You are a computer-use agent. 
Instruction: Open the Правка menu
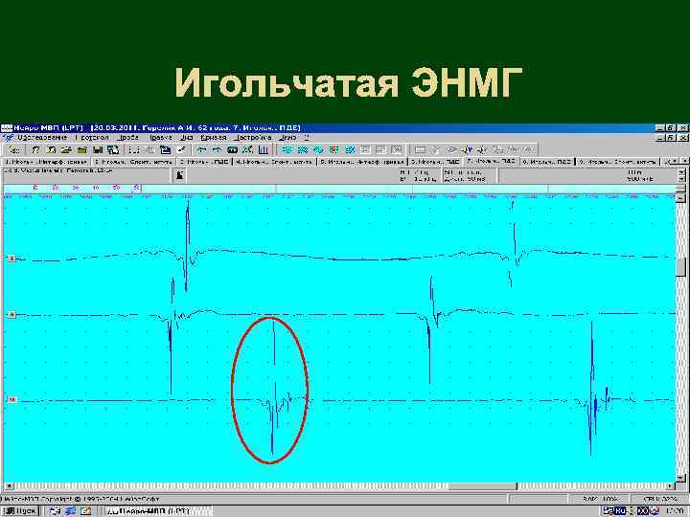point(160,138)
